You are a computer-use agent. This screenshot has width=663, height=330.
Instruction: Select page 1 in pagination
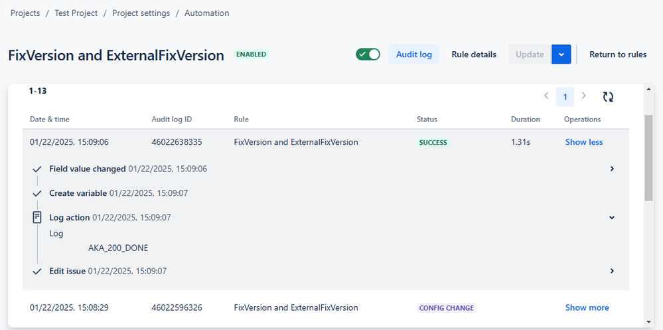click(x=565, y=97)
